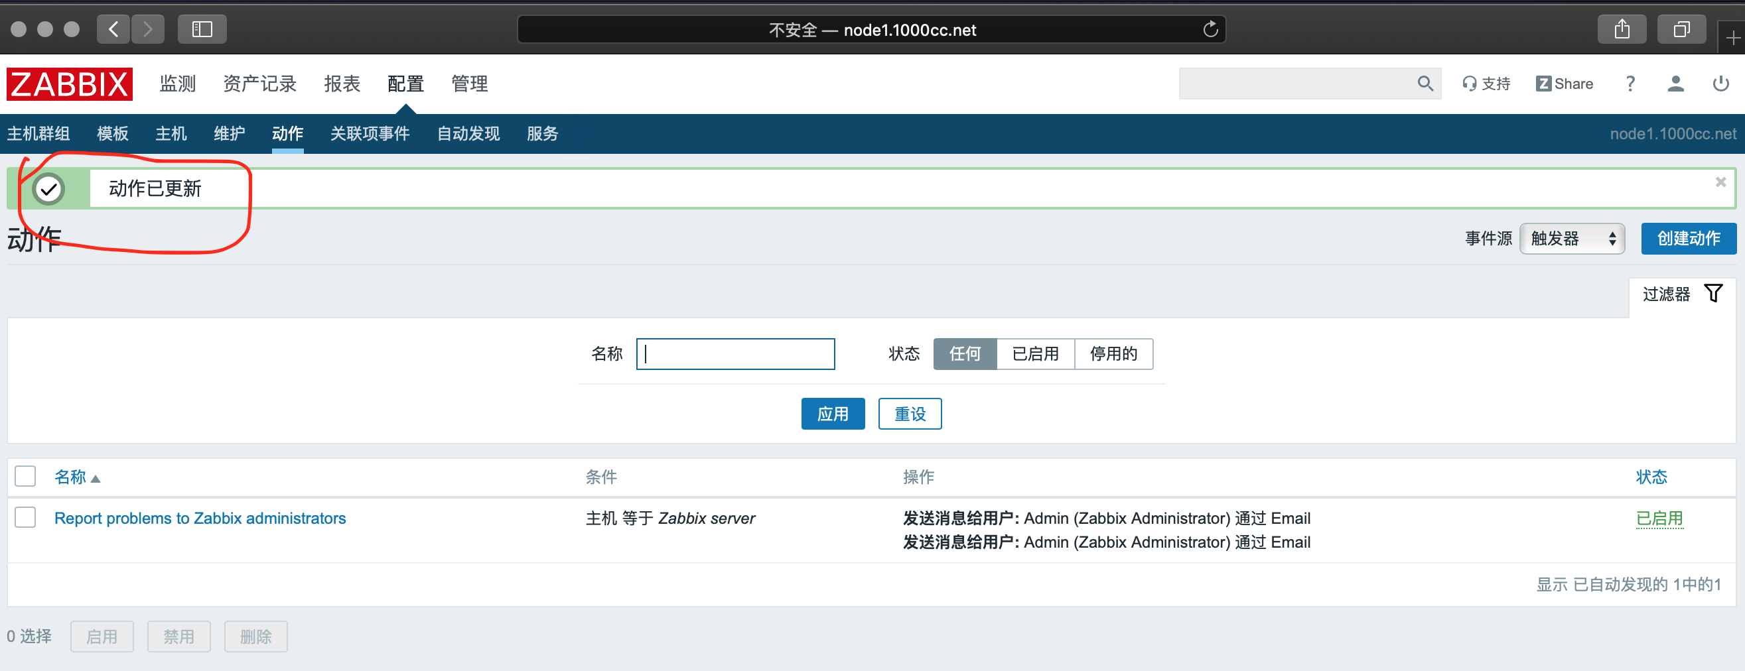
Task: Open Report problems to Zabbix administrators link
Action: [x=200, y=518]
